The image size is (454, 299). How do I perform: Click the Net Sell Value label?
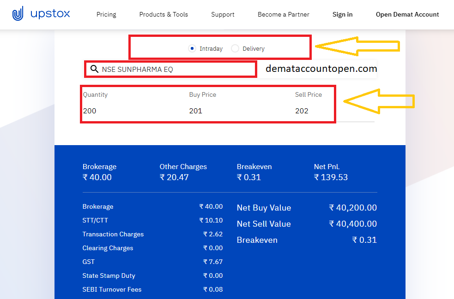264,224
